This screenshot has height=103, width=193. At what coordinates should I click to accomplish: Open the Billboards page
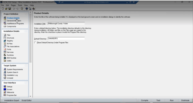(x=10, y=92)
